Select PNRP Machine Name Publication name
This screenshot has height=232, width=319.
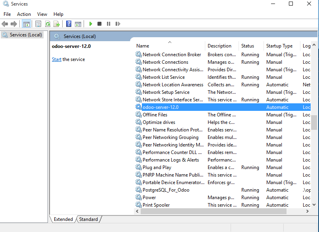click(173, 175)
